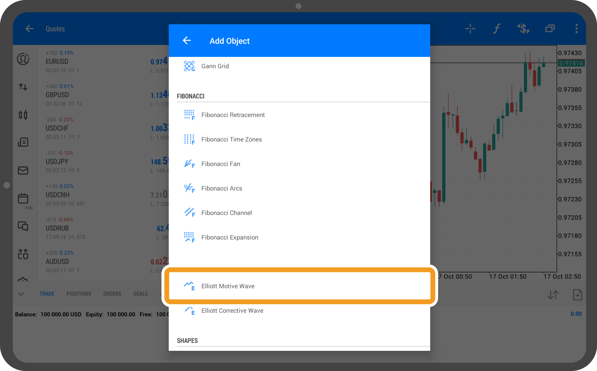The width and height of the screenshot is (597, 371).
Task: Open the indicators function icon
Action: click(497, 29)
